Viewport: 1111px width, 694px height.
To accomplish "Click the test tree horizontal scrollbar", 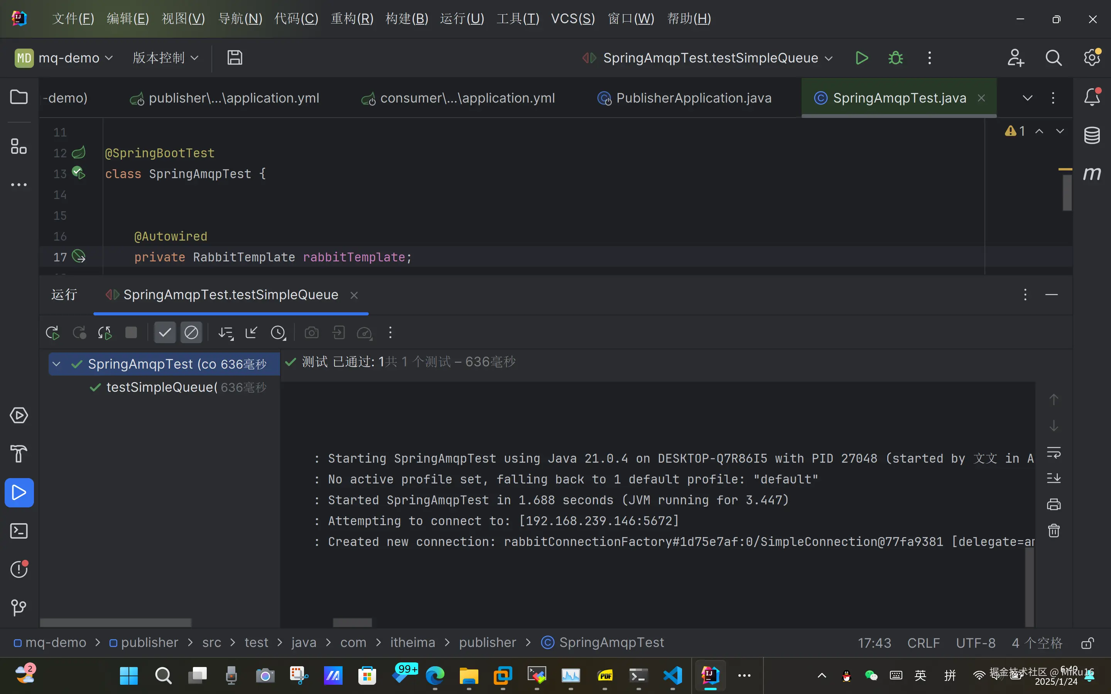I will coord(116,622).
